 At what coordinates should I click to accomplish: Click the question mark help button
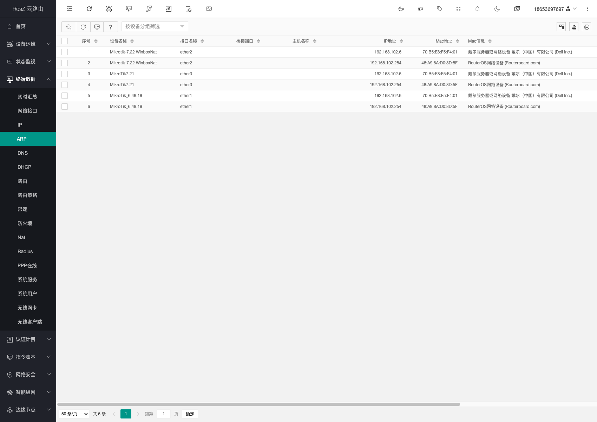tap(111, 27)
